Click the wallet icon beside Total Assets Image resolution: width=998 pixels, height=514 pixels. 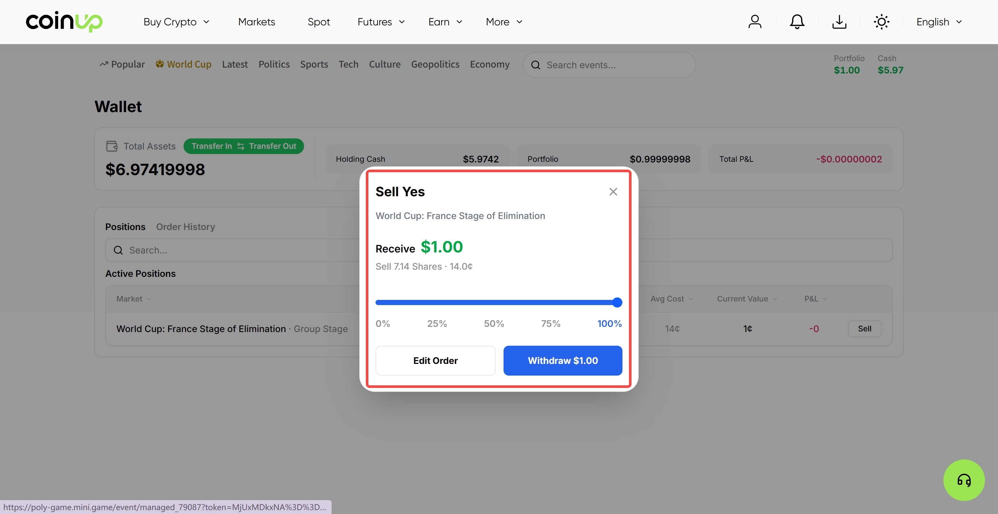tap(111, 146)
